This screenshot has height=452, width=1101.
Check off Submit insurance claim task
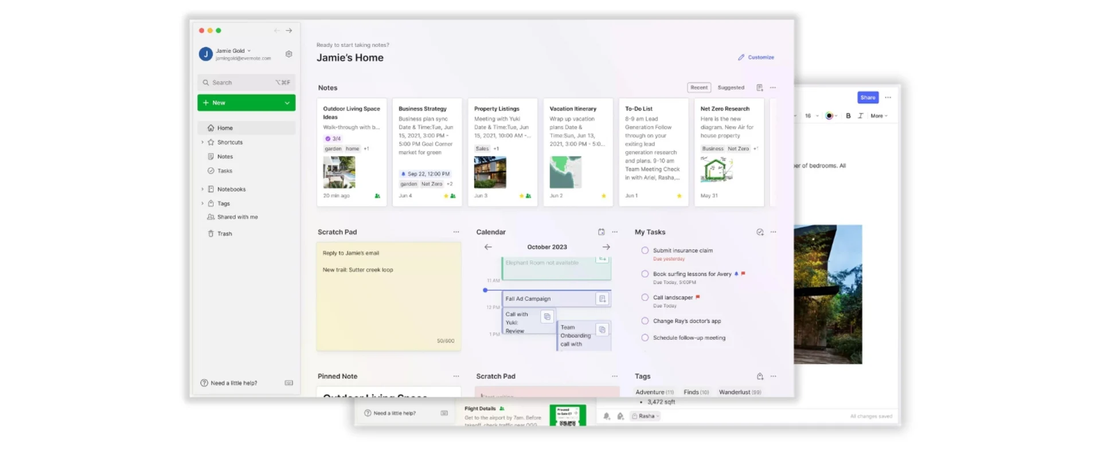(645, 250)
